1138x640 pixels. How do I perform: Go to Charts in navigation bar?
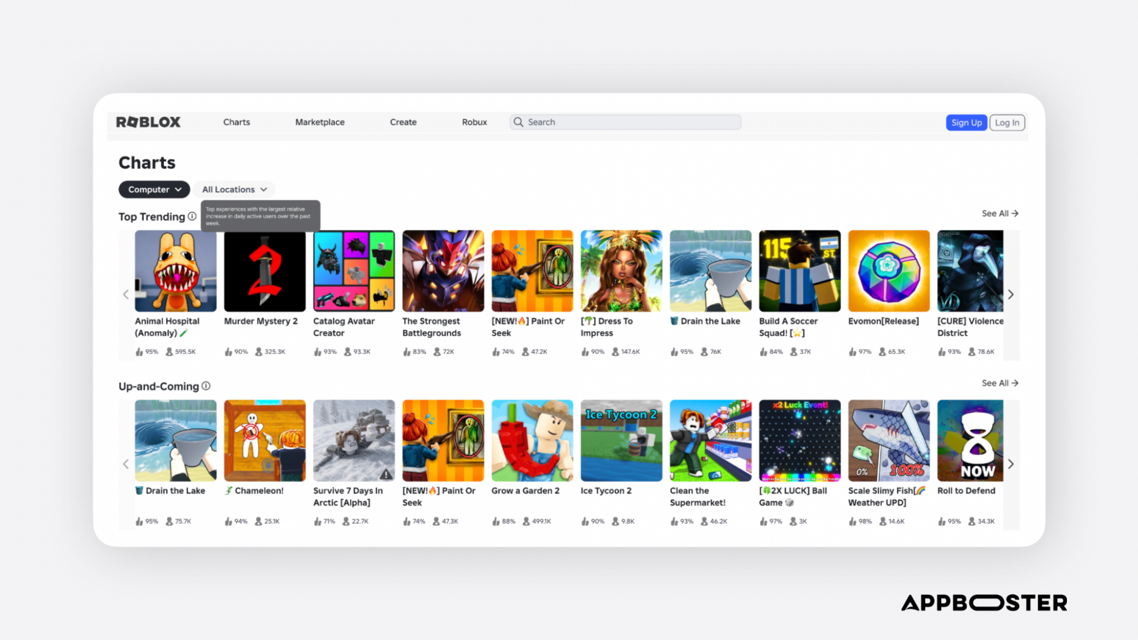(x=237, y=122)
